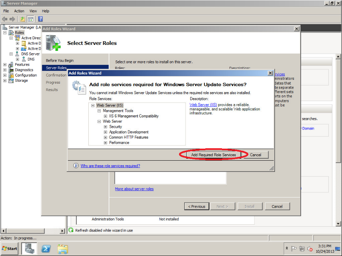The width and height of the screenshot is (342, 256).
Task: Expand the Diagnostics tree node
Action: tap(5, 70)
